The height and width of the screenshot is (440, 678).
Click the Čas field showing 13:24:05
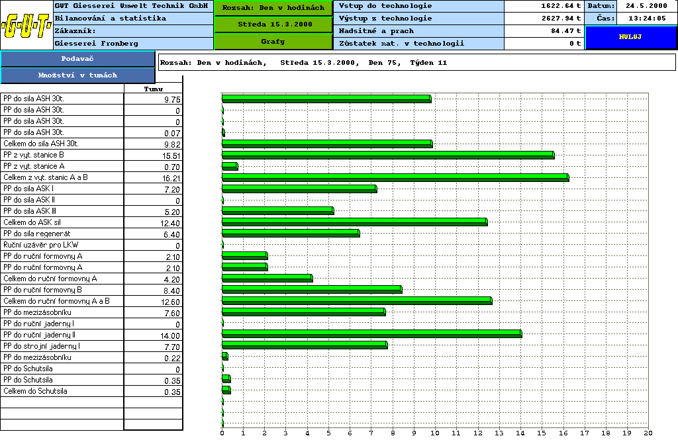tap(646, 19)
